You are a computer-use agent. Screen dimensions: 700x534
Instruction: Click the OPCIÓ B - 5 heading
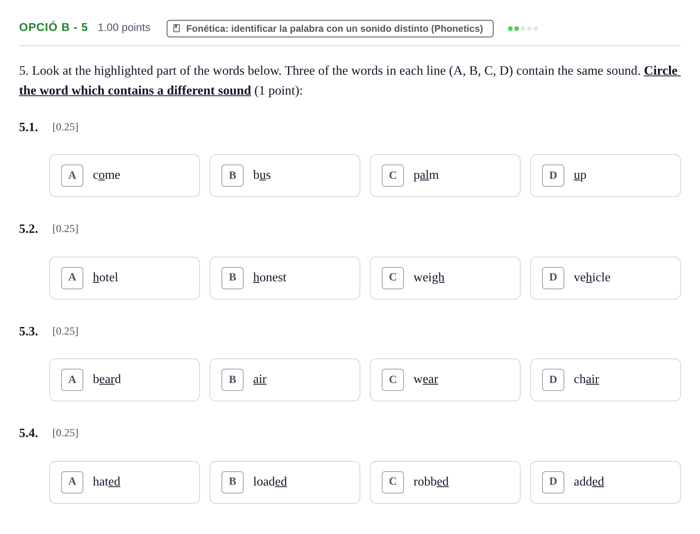(x=54, y=27)
